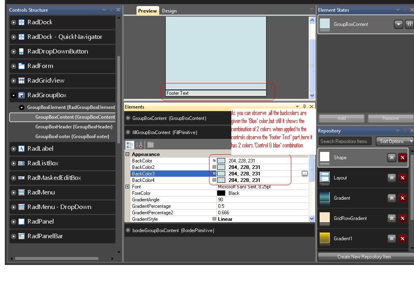Expand the RadDock tree node
The image size is (414, 286).
(x=13, y=23)
